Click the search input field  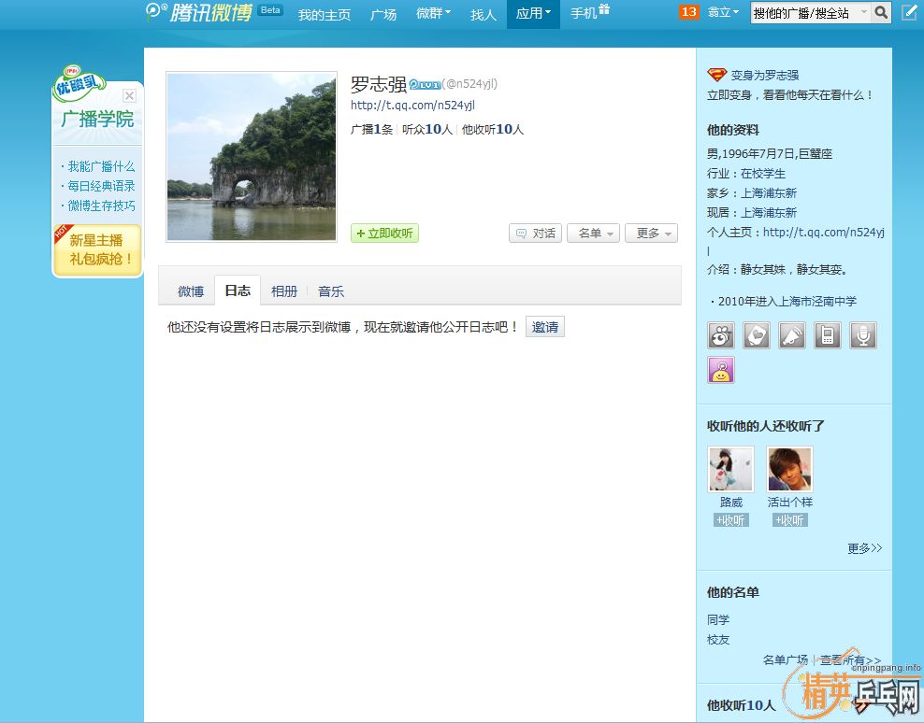[x=803, y=13]
